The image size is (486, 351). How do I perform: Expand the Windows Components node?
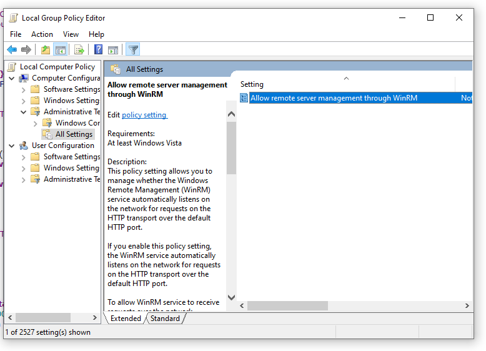point(36,124)
